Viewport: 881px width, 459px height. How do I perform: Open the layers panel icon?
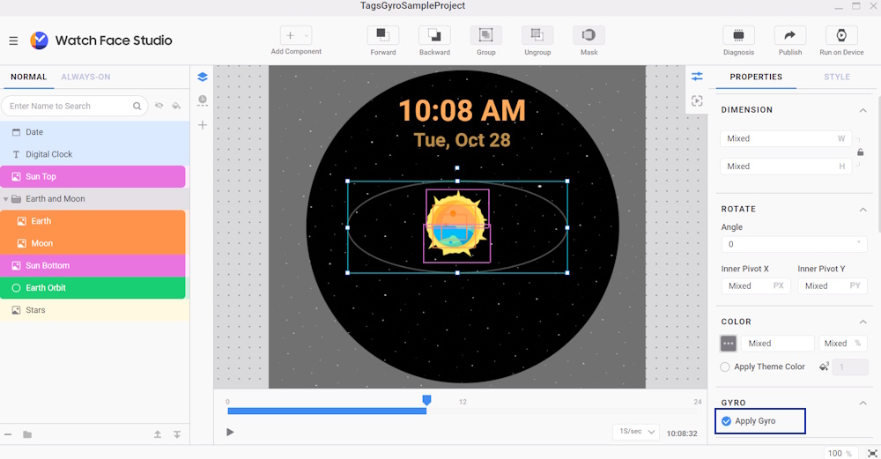pyautogui.click(x=203, y=77)
